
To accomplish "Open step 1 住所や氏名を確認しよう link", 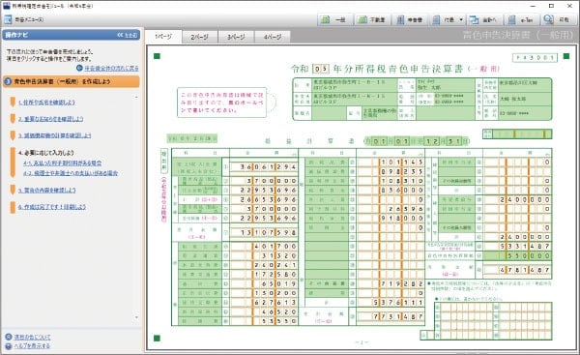I will (46, 103).
